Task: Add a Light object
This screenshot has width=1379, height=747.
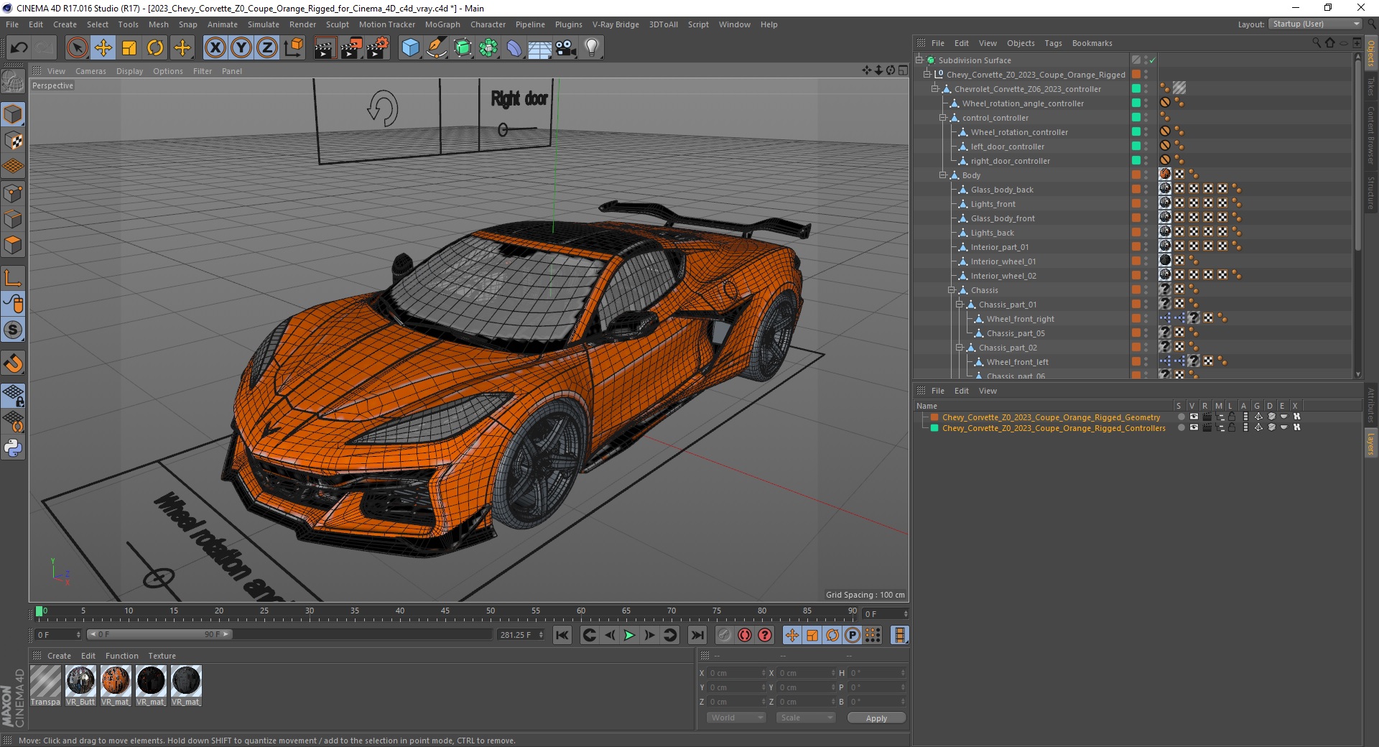Action: tap(592, 48)
